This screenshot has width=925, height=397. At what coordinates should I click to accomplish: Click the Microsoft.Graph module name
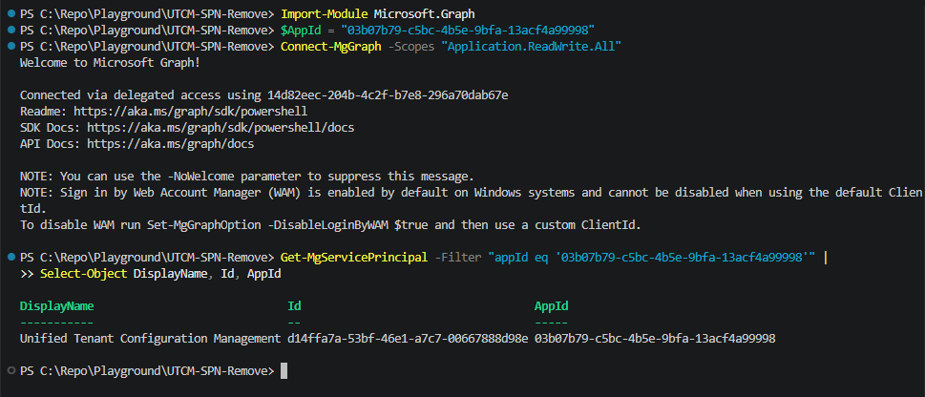click(x=424, y=13)
